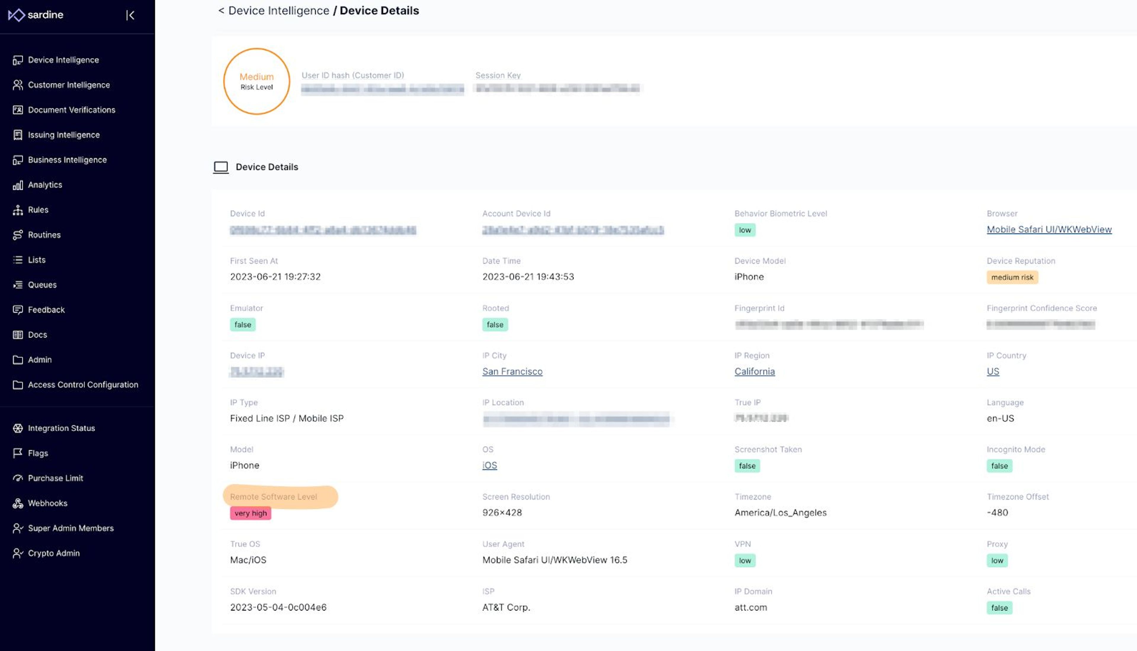The image size is (1137, 651).
Task: Click the Rules hierarchy icon
Action: tap(17, 210)
